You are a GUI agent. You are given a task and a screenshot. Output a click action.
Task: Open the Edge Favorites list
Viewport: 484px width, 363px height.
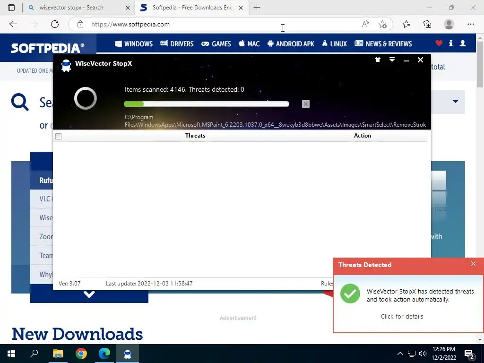click(x=406, y=24)
